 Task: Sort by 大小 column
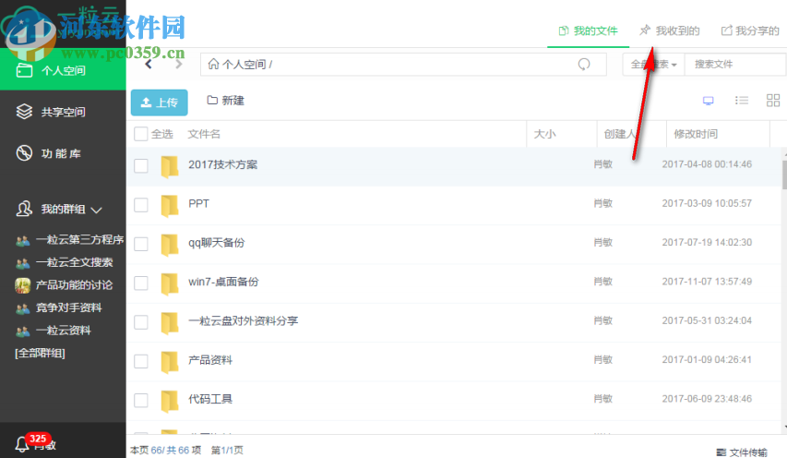[x=544, y=134]
